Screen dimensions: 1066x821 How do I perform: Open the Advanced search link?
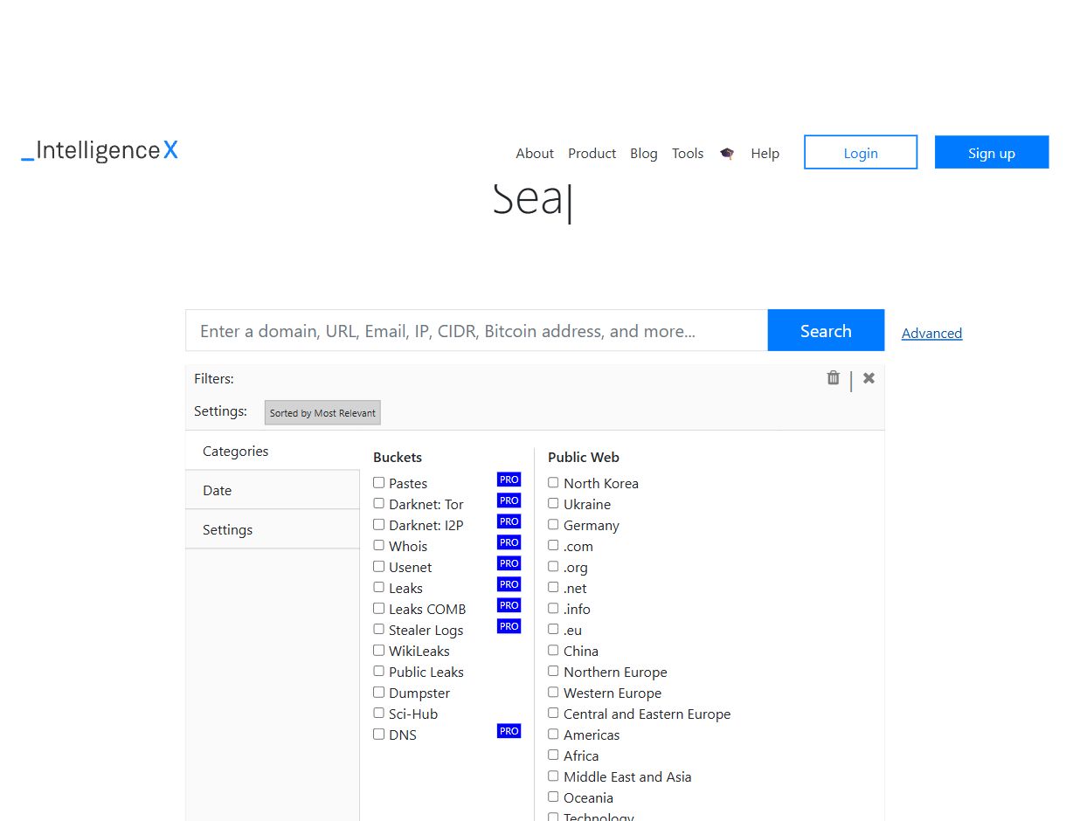pos(931,333)
